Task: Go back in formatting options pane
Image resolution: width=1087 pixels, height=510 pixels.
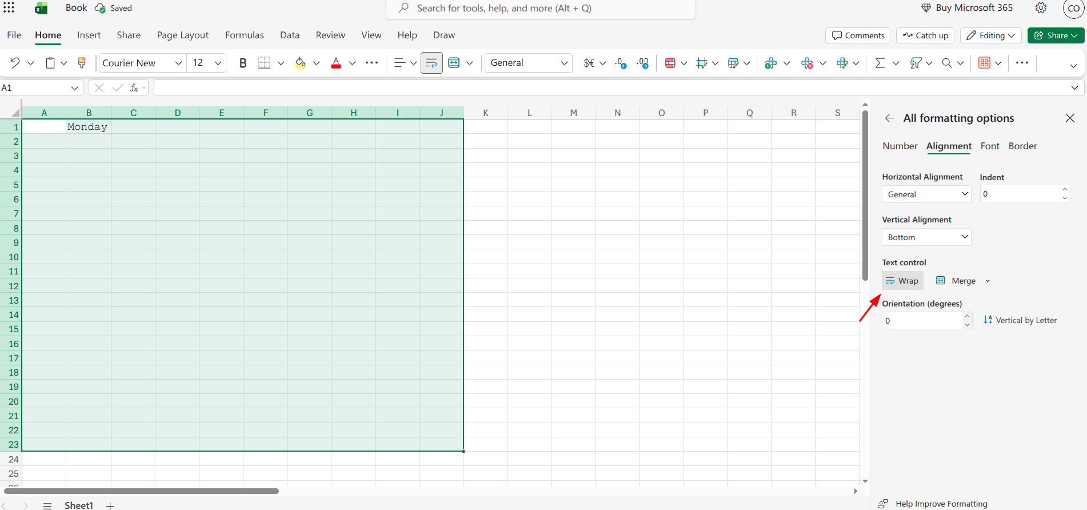Action: pyautogui.click(x=889, y=118)
